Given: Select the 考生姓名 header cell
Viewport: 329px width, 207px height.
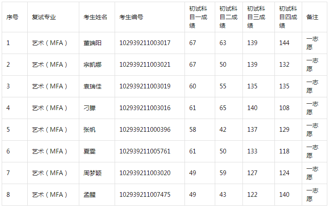Looking at the screenshot, I should [x=95, y=17].
